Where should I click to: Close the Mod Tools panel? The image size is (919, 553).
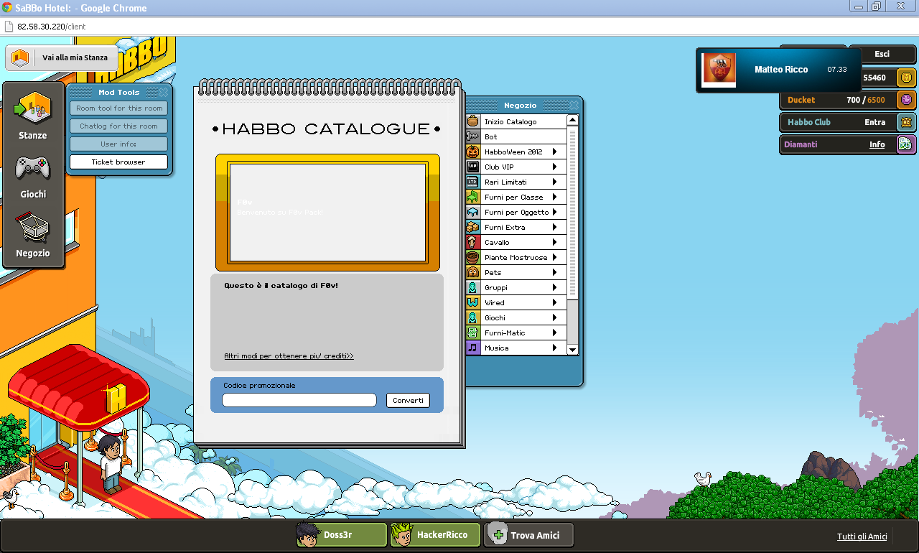[163, 92]
